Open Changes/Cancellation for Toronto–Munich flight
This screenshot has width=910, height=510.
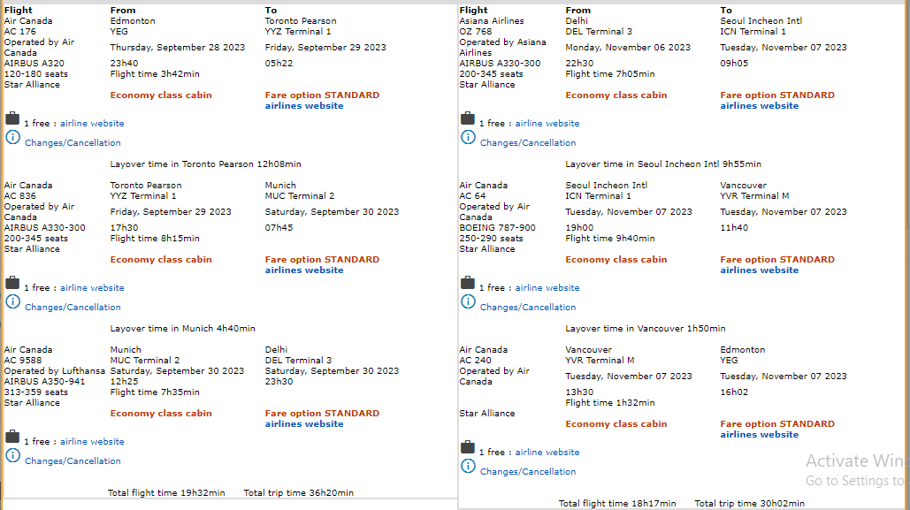(73, 308)
